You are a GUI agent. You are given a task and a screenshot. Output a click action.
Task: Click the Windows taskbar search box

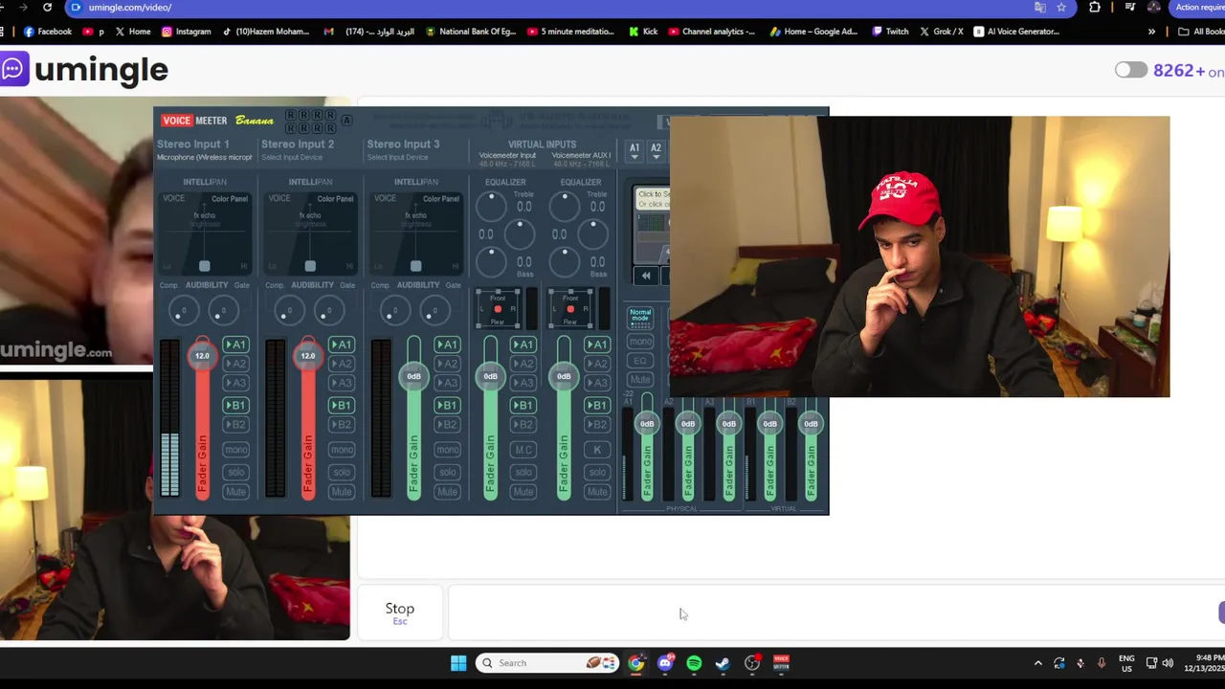click(547, 663)
